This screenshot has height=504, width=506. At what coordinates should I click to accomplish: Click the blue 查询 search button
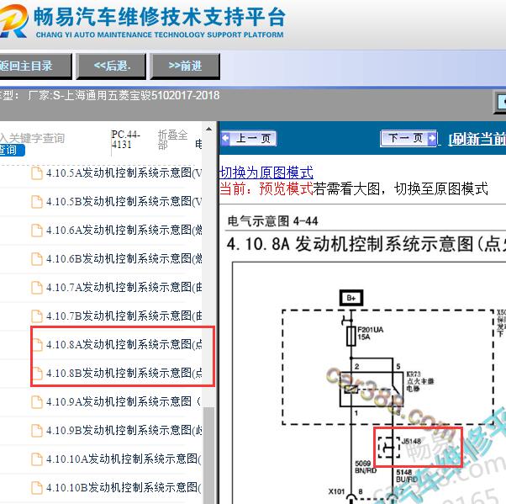[12, 151]
